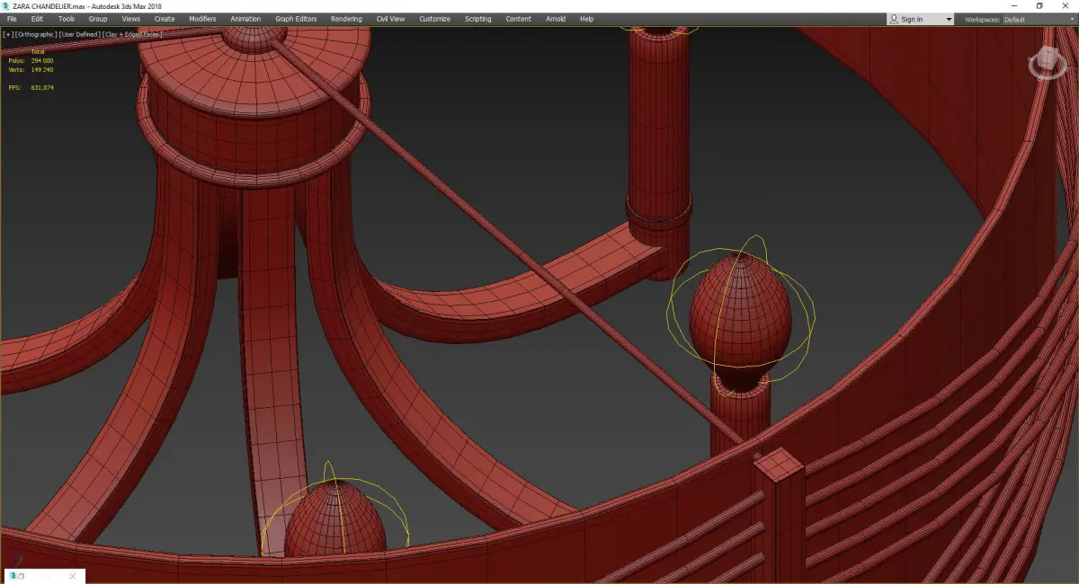
Task: Open the Modifiers menu
Action: [202, 19]
